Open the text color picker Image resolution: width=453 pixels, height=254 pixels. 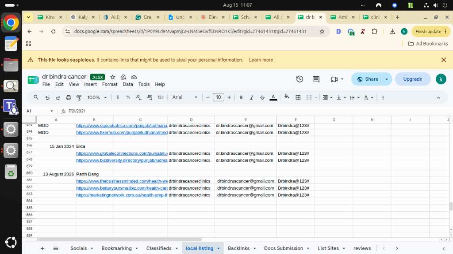[273, 97]
